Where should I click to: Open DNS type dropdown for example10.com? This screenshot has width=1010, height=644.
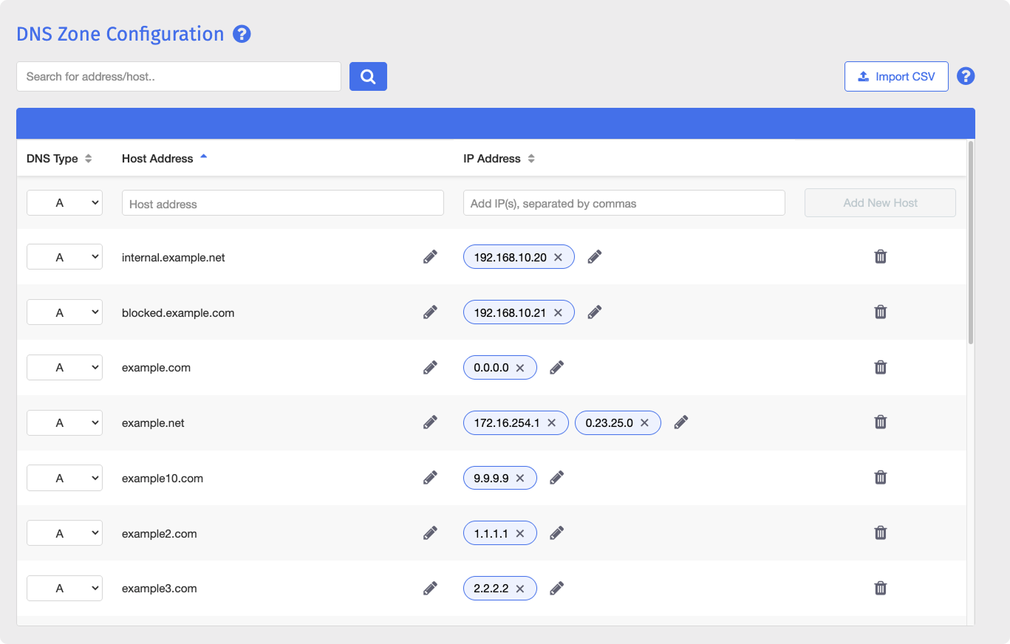(64, 478)
